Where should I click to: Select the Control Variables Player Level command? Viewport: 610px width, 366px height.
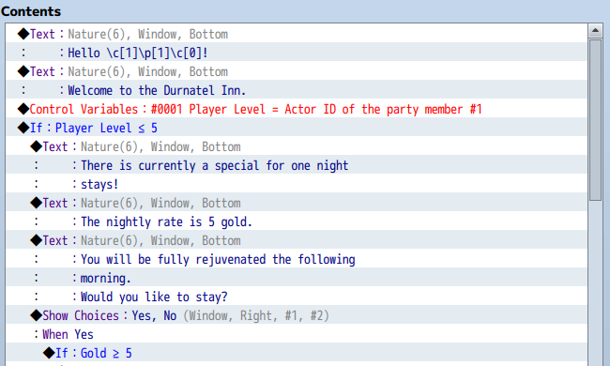(x=297, y=109)
